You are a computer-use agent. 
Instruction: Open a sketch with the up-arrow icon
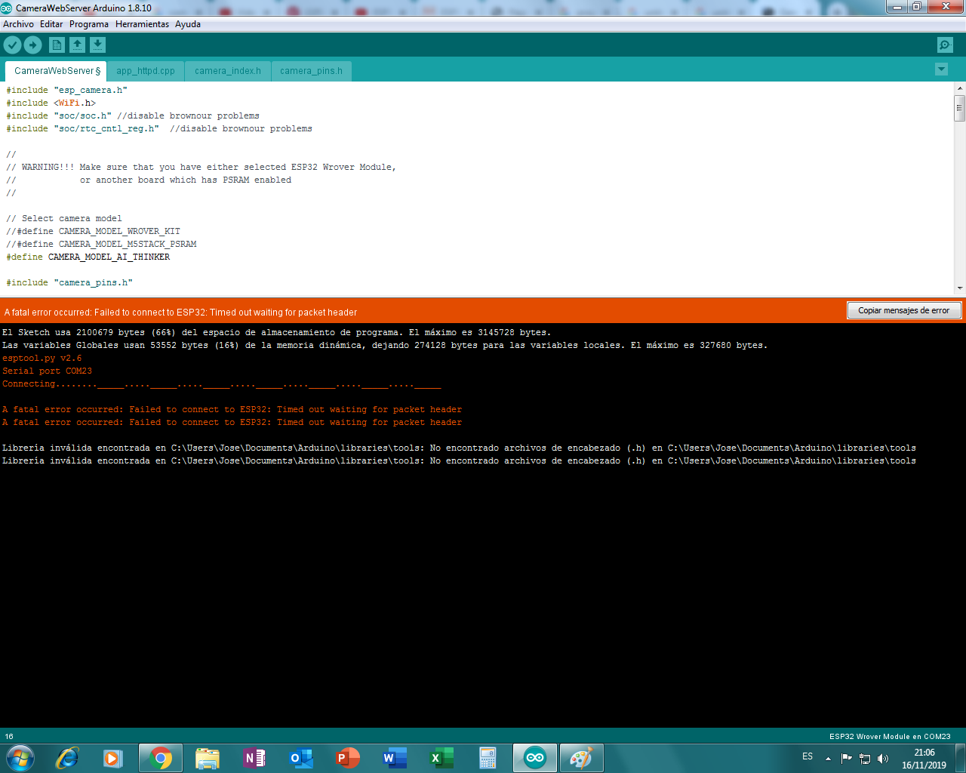pos(77,45)
